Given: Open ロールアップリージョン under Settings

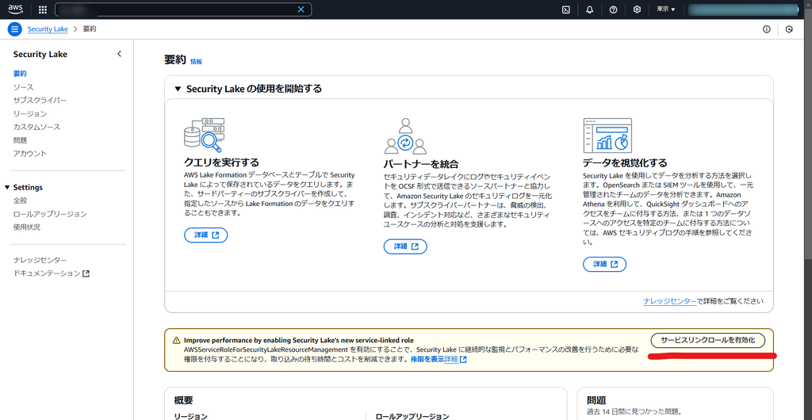Looking at the screenshot, I should coord(50,214).
